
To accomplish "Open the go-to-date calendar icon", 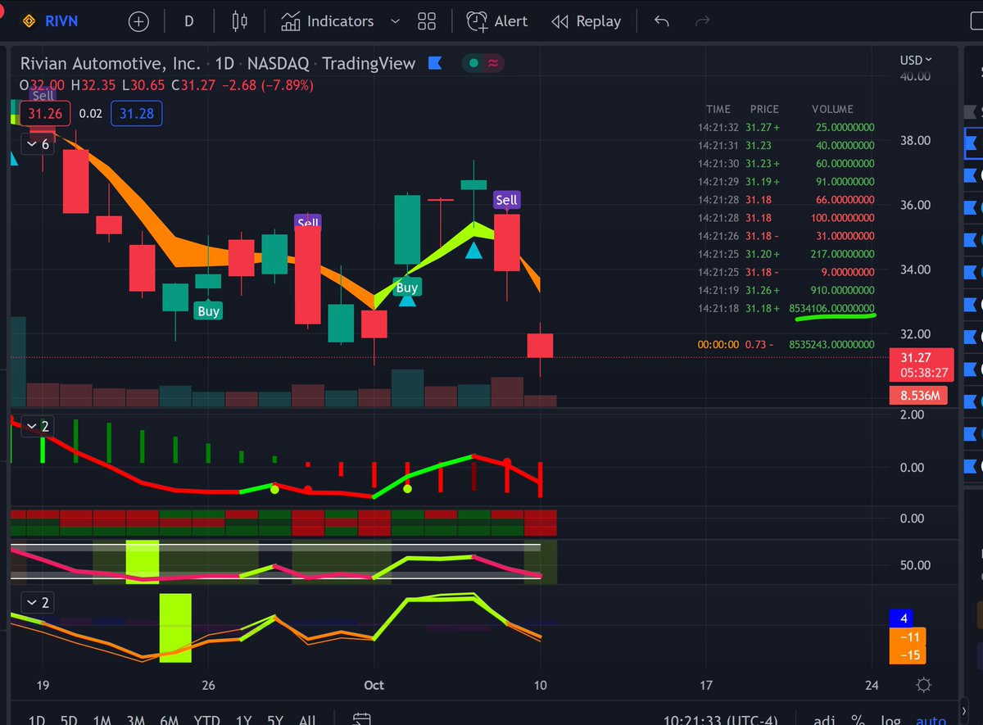I will [x=361, y=719].
